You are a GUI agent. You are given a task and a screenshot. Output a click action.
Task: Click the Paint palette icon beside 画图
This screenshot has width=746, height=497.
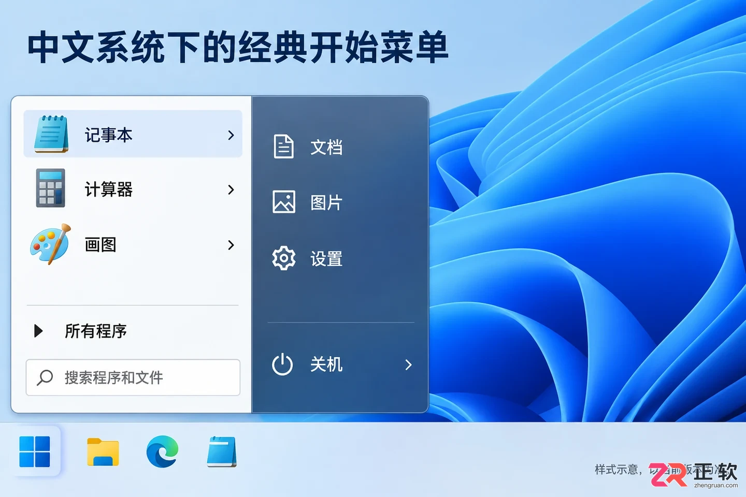pyautogui.click(x=50, y=244)
